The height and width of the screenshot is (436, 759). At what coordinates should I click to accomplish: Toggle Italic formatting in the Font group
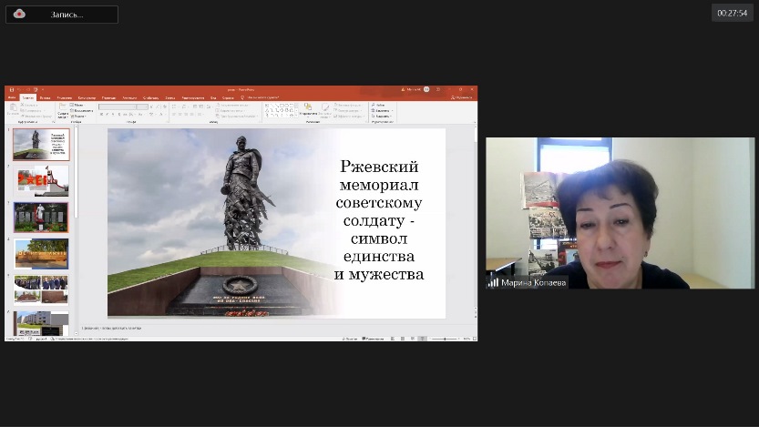pos(107,115)
